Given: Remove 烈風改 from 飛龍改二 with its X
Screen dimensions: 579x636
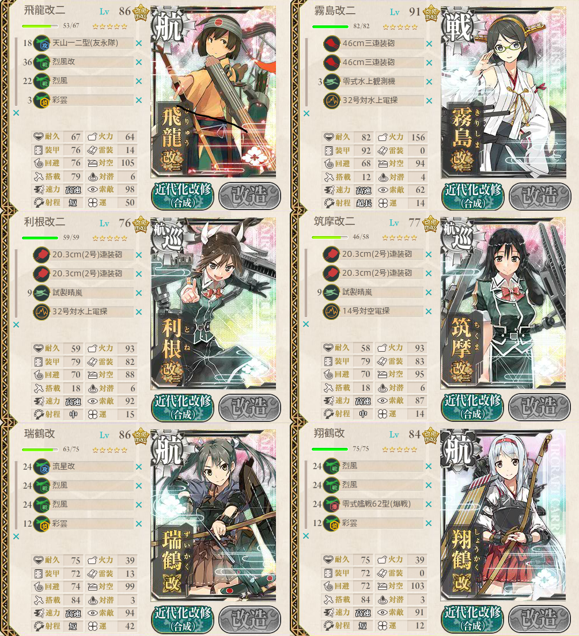Looking at the screenshot, I should click(x=139, y=62).
